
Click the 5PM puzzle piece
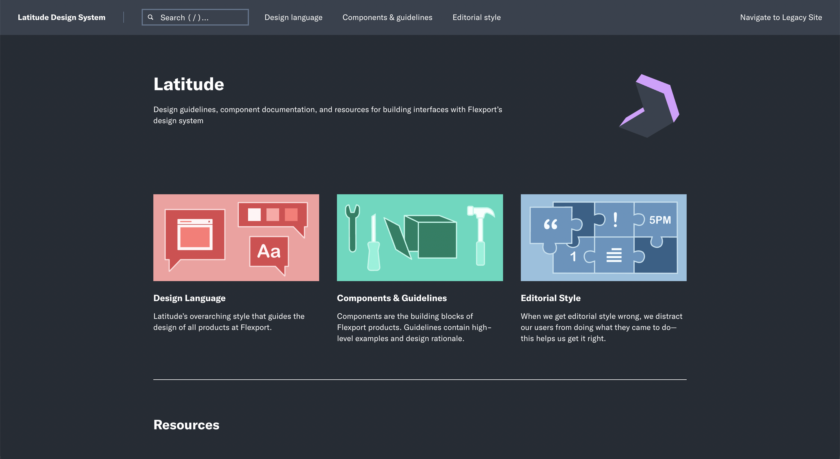[659, 220]
